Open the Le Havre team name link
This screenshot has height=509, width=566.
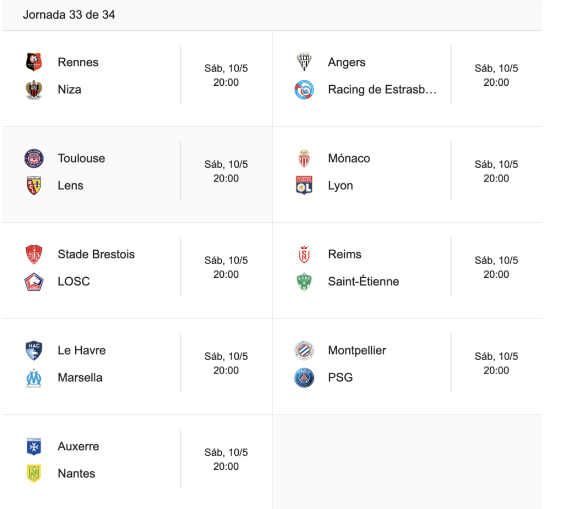[x=82, y=350]
